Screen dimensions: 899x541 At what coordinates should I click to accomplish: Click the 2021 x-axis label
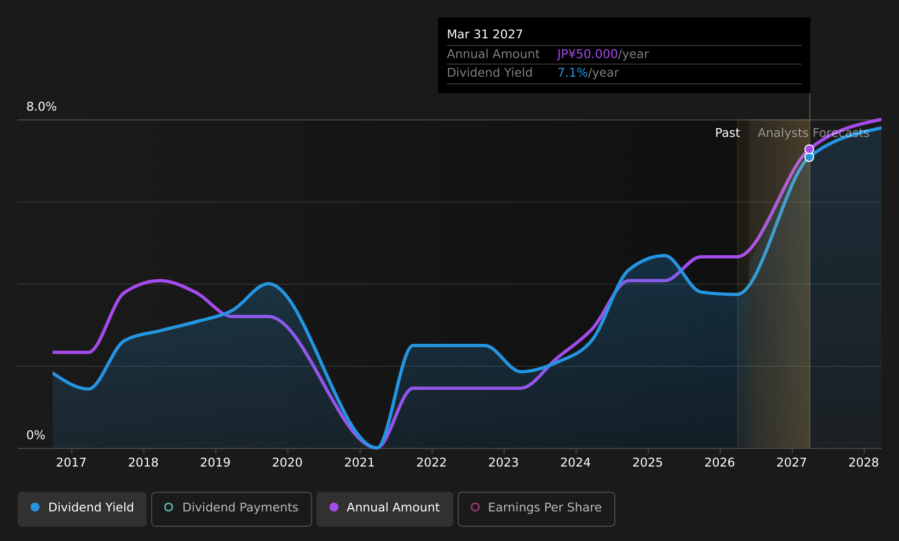360,463
